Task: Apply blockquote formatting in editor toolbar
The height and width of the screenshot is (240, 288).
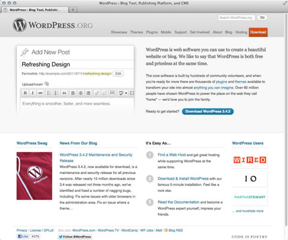Action: pos(64,93)
